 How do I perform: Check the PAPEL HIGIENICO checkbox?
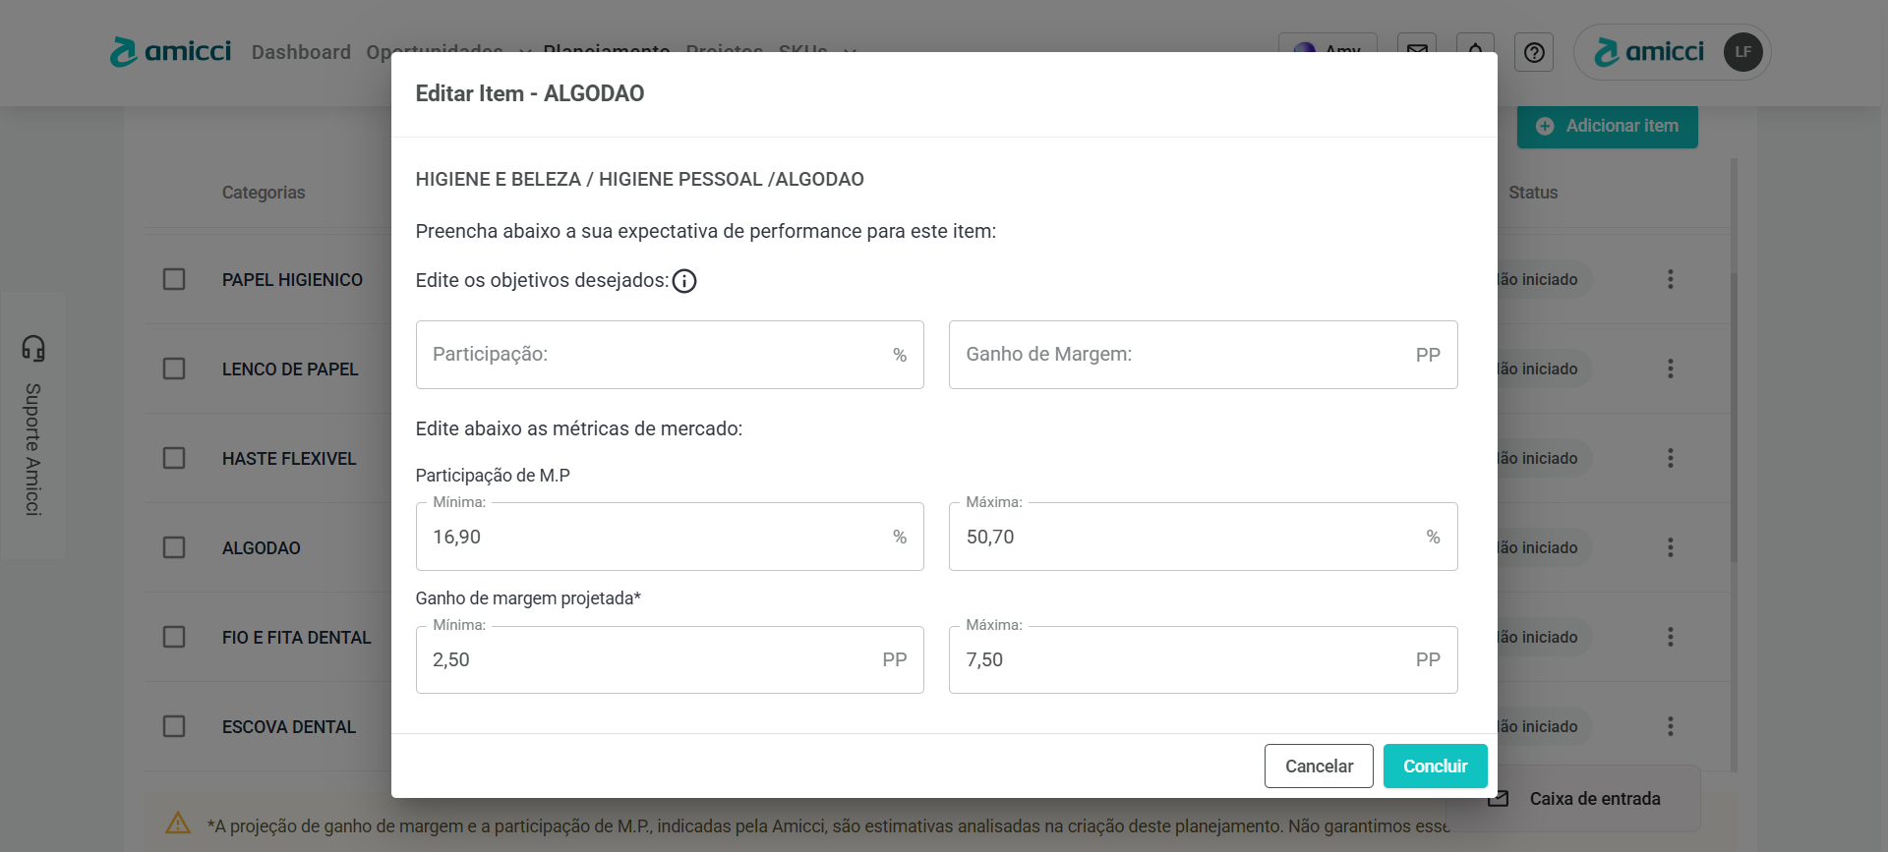(x=174, y=279)
